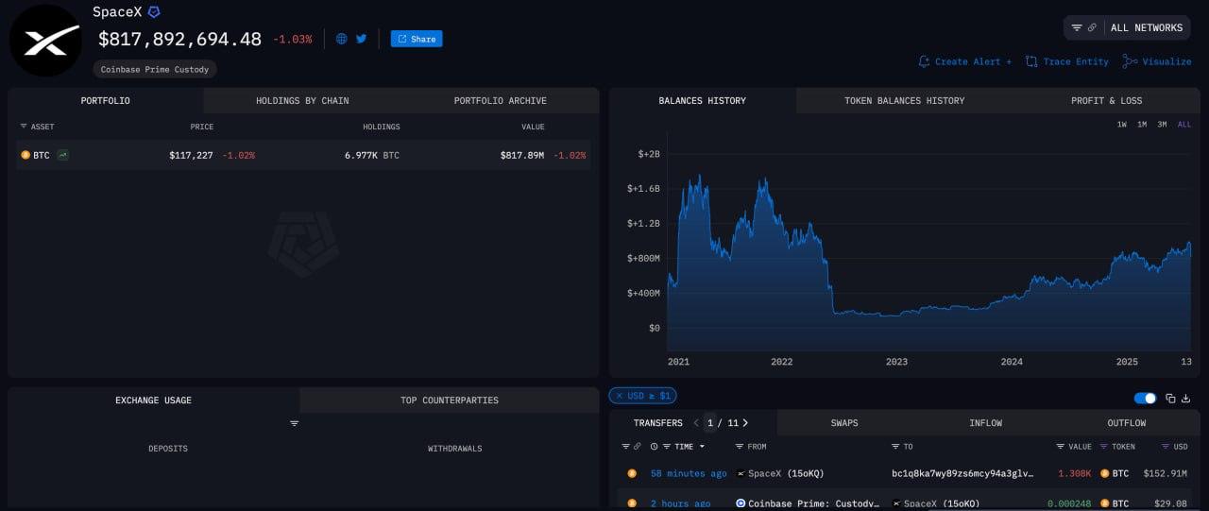Open SpaceX (15oKQ) sender in first transfer

pos(786,473)
